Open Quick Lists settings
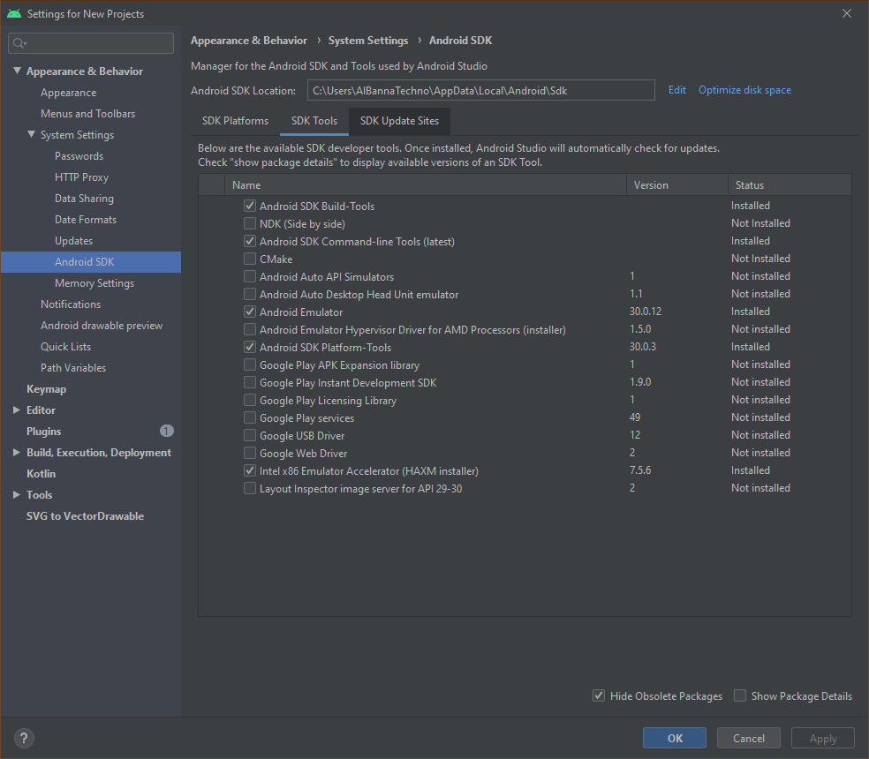Image resolution: width=869 pixels, height=759 pixels. tap(65, 347)
